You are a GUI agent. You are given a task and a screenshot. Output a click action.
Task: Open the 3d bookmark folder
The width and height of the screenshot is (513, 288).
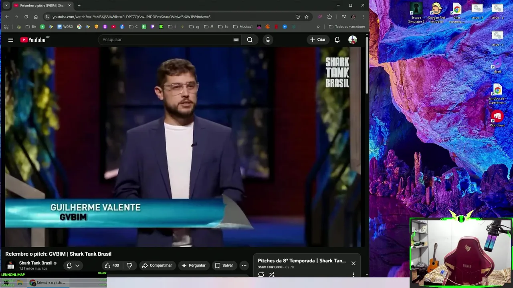tap(223, 27)
